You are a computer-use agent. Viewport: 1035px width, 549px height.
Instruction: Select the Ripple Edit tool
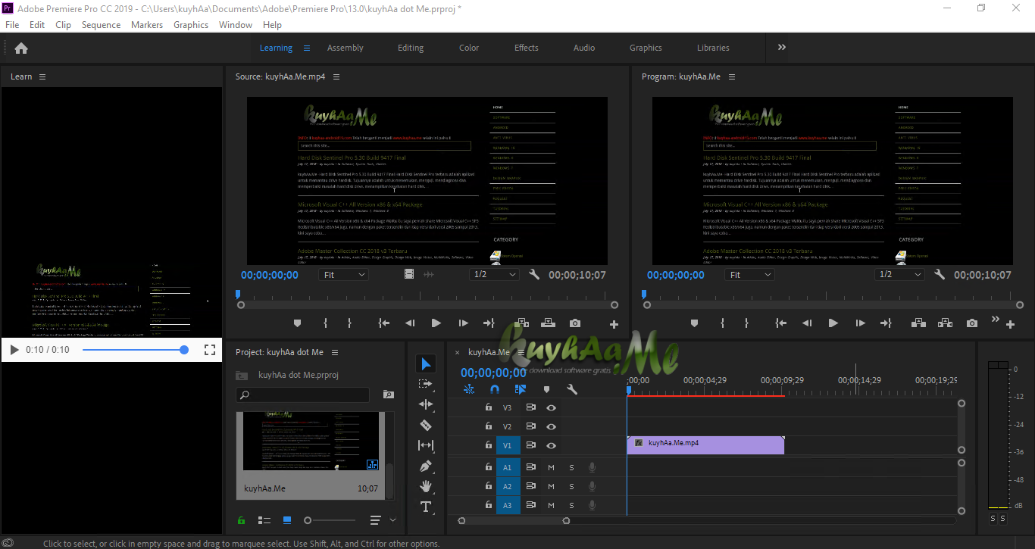tap(426, 405)
